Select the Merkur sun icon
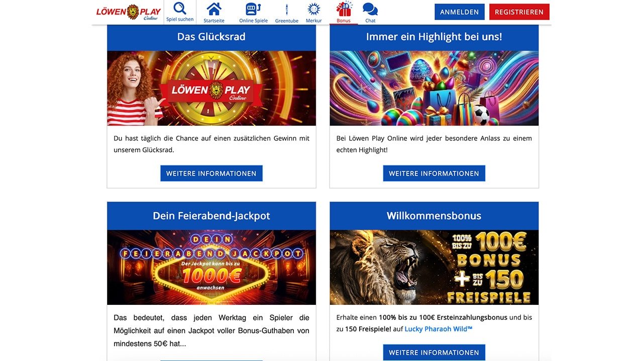Image resolution: width=643 pixels, height=361 pixels. point(313,8)
